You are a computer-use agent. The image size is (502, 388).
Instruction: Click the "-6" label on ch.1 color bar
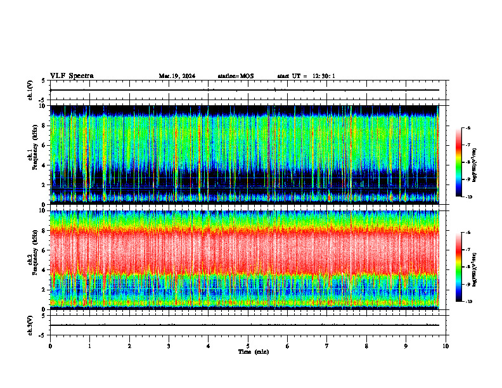click(468, 127)
